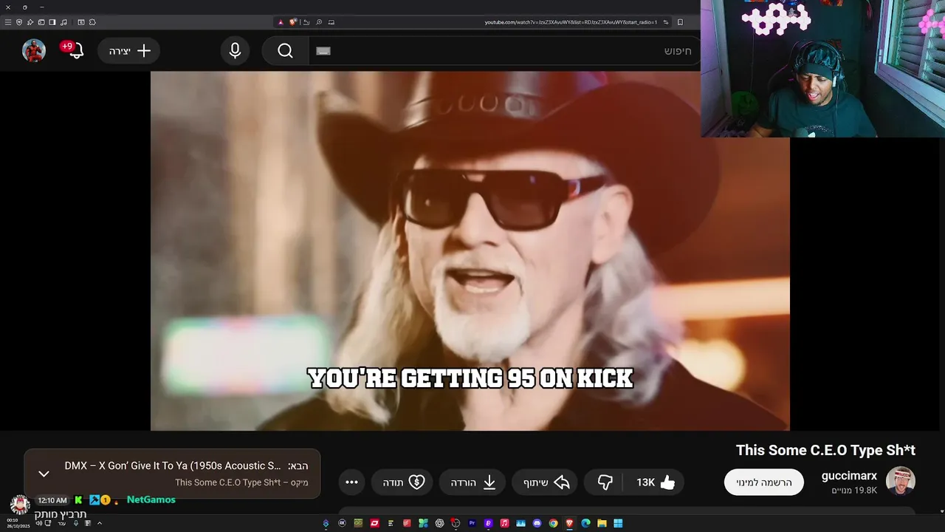Dislike the video with thumbs-down
Image resolution: width=945 pixels, height=532 pixels.
[x=605, y=482]
